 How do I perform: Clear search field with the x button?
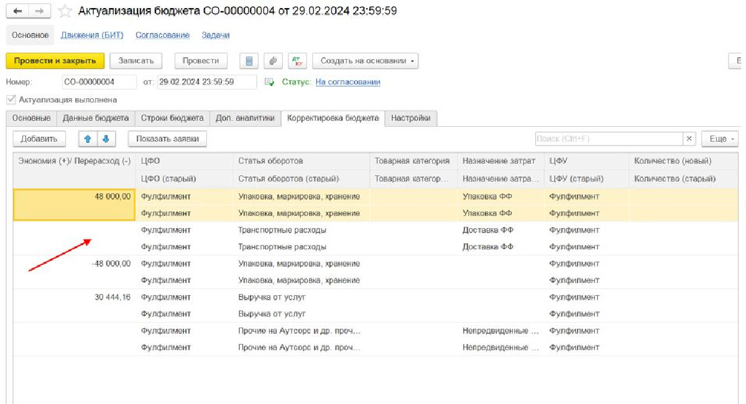689,139
